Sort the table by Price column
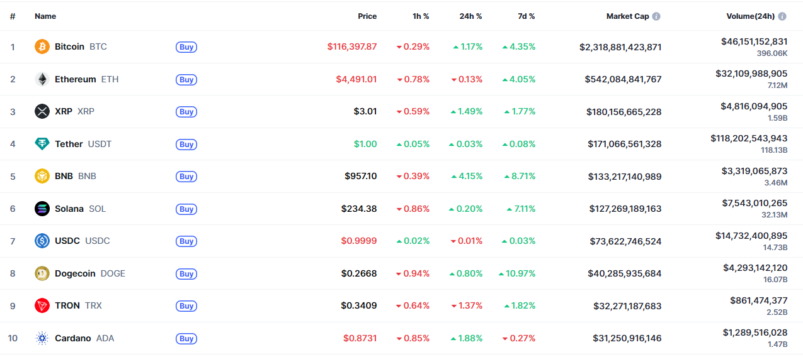Screen dimensions: 803x357 (x=367, y=16)
